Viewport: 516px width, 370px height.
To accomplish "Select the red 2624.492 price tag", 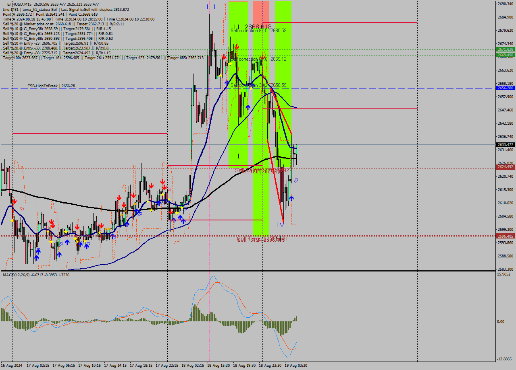I will coord(505,167).
